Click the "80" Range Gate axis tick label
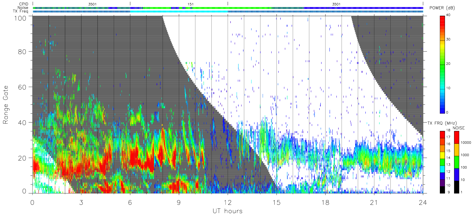 click(22, 52)
